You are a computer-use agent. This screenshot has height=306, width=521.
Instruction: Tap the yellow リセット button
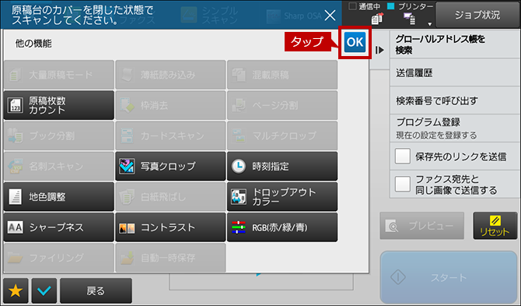(495, 226)
